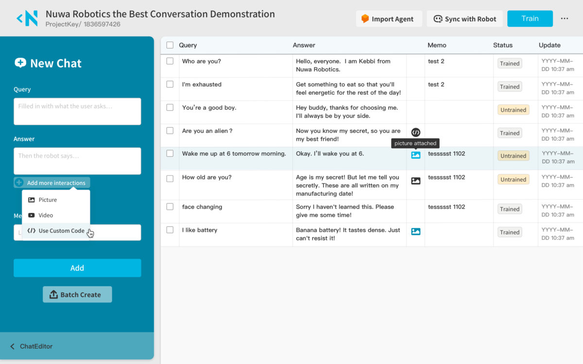Click the Query text input field
Image resolution: width=583 pixels, height=364 pixels.
(77, 111)
